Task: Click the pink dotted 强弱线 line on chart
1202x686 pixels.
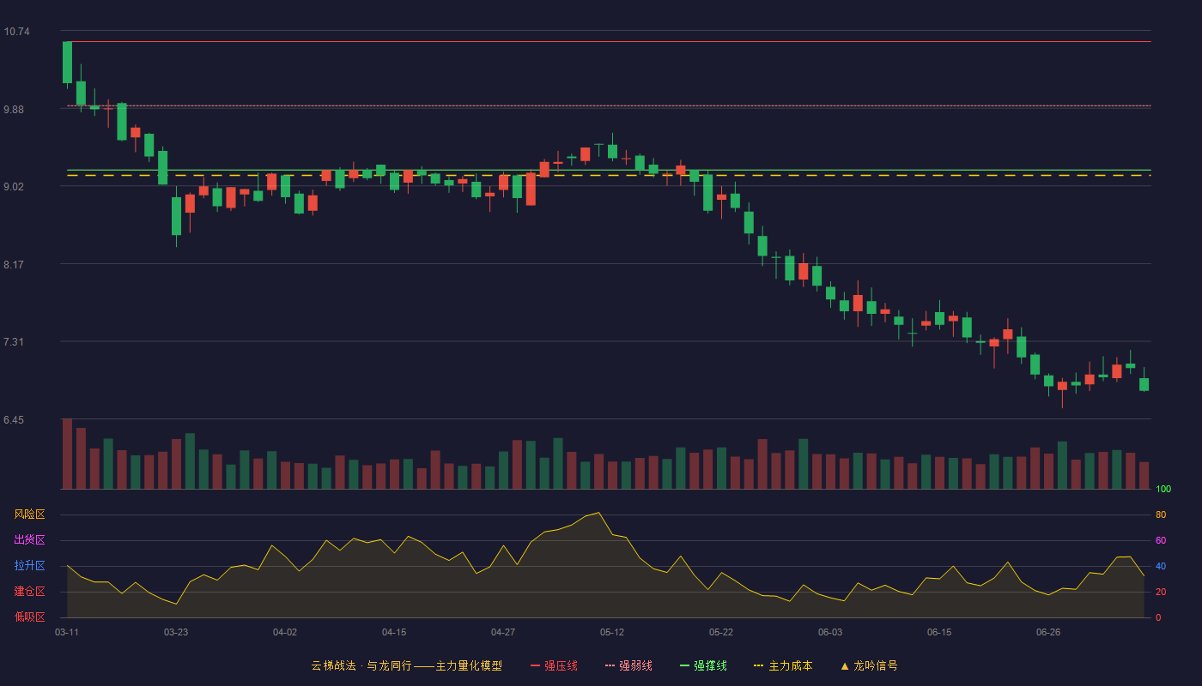Action: click(x=608, y=105)
